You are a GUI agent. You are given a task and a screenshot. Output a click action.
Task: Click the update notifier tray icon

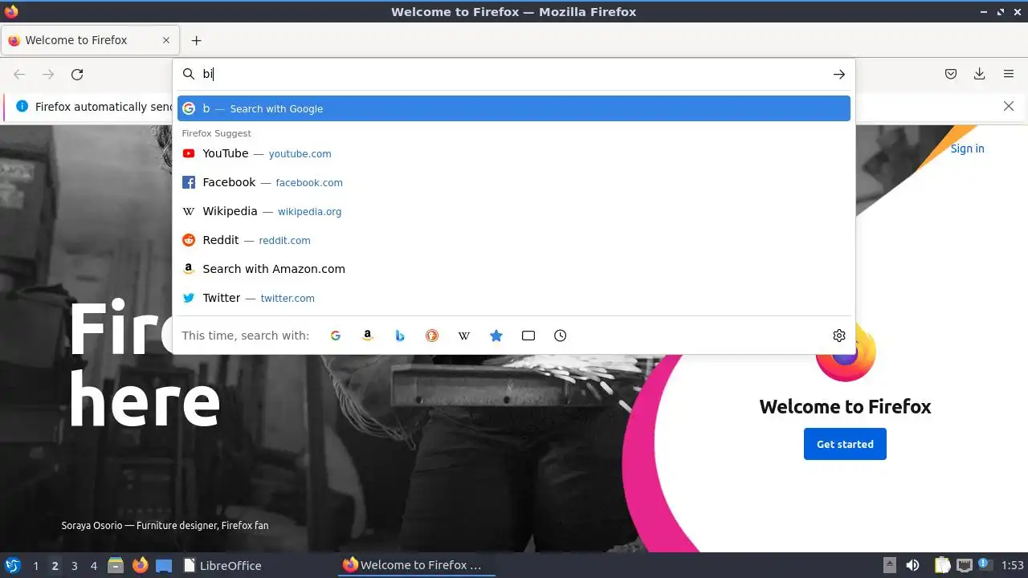[985, 565]
